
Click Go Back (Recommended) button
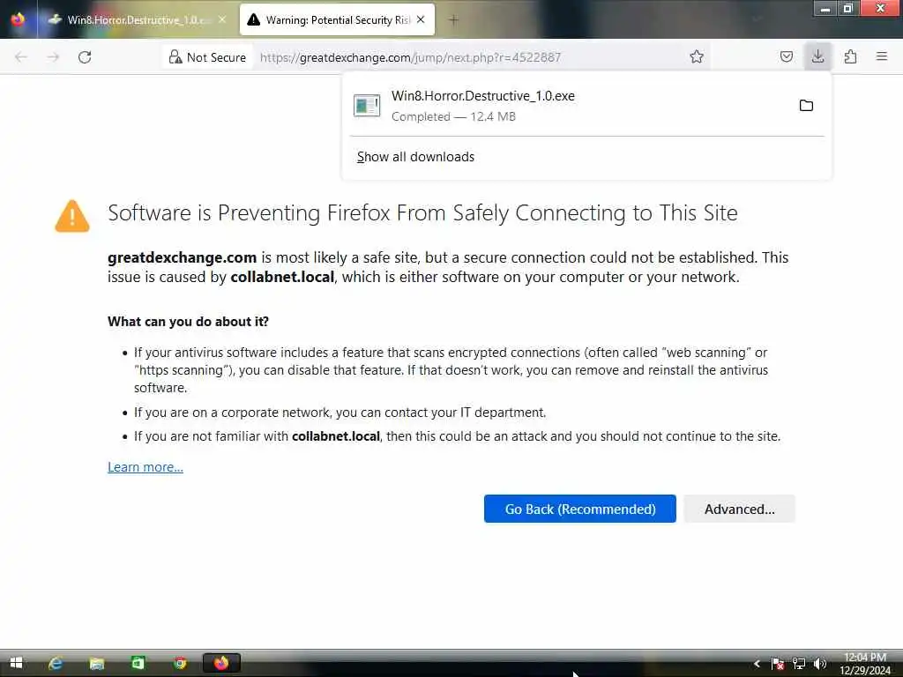pyautogui.click(x=580, y=509)
